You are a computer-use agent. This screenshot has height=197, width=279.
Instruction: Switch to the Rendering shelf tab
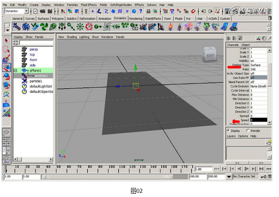(136, 19)
